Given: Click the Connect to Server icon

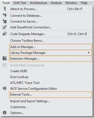Looking at the screenshot, I should [x=5, y=21].
